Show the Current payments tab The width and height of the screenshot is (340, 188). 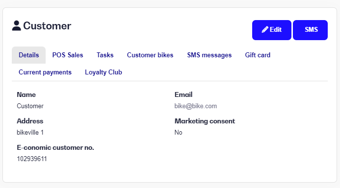click(x=45, y=72)
